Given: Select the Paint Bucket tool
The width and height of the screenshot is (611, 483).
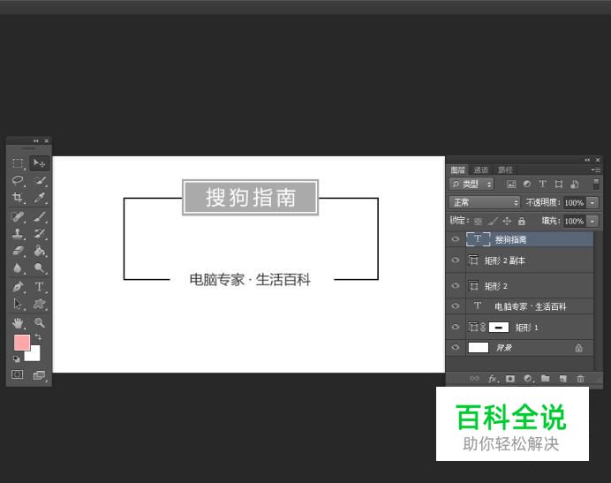Looking at the screenshot, I should [x=40, y=251].
